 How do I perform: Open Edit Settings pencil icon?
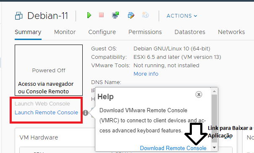point(131,15)
